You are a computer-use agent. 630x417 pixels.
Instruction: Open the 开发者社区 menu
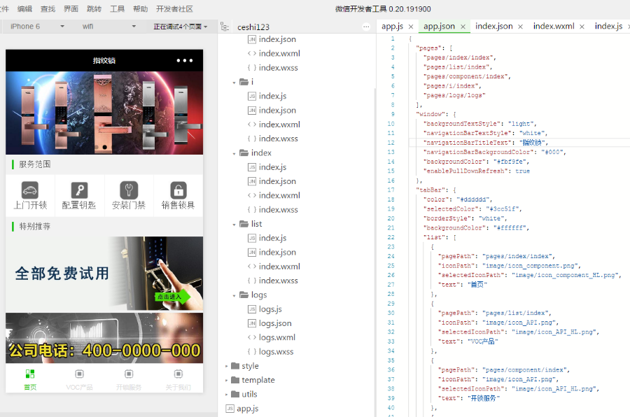(174, 9)
